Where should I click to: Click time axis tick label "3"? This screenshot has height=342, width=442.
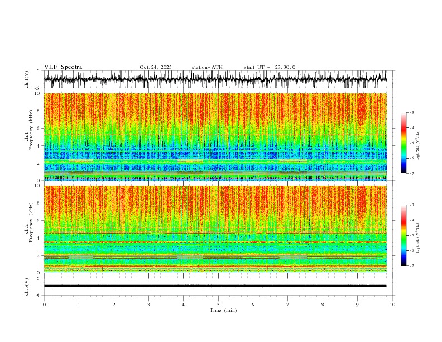148,305
